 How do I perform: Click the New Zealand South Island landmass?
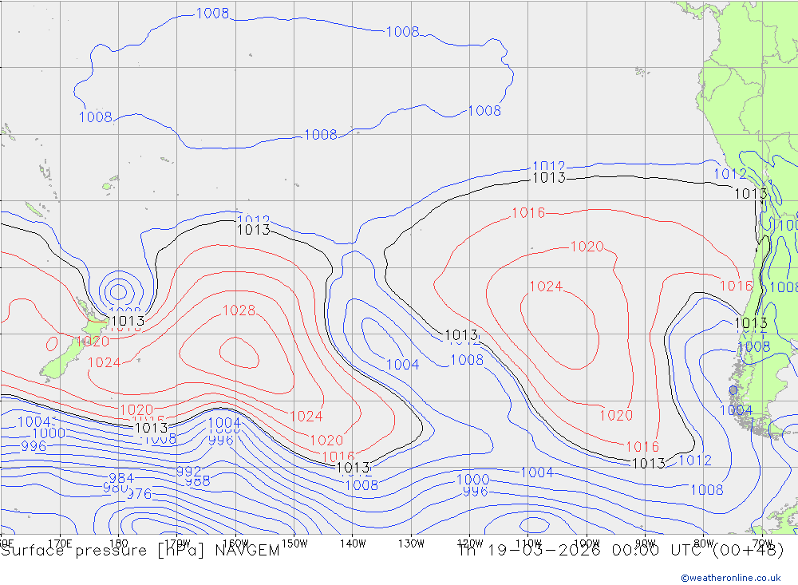[61, 361]
